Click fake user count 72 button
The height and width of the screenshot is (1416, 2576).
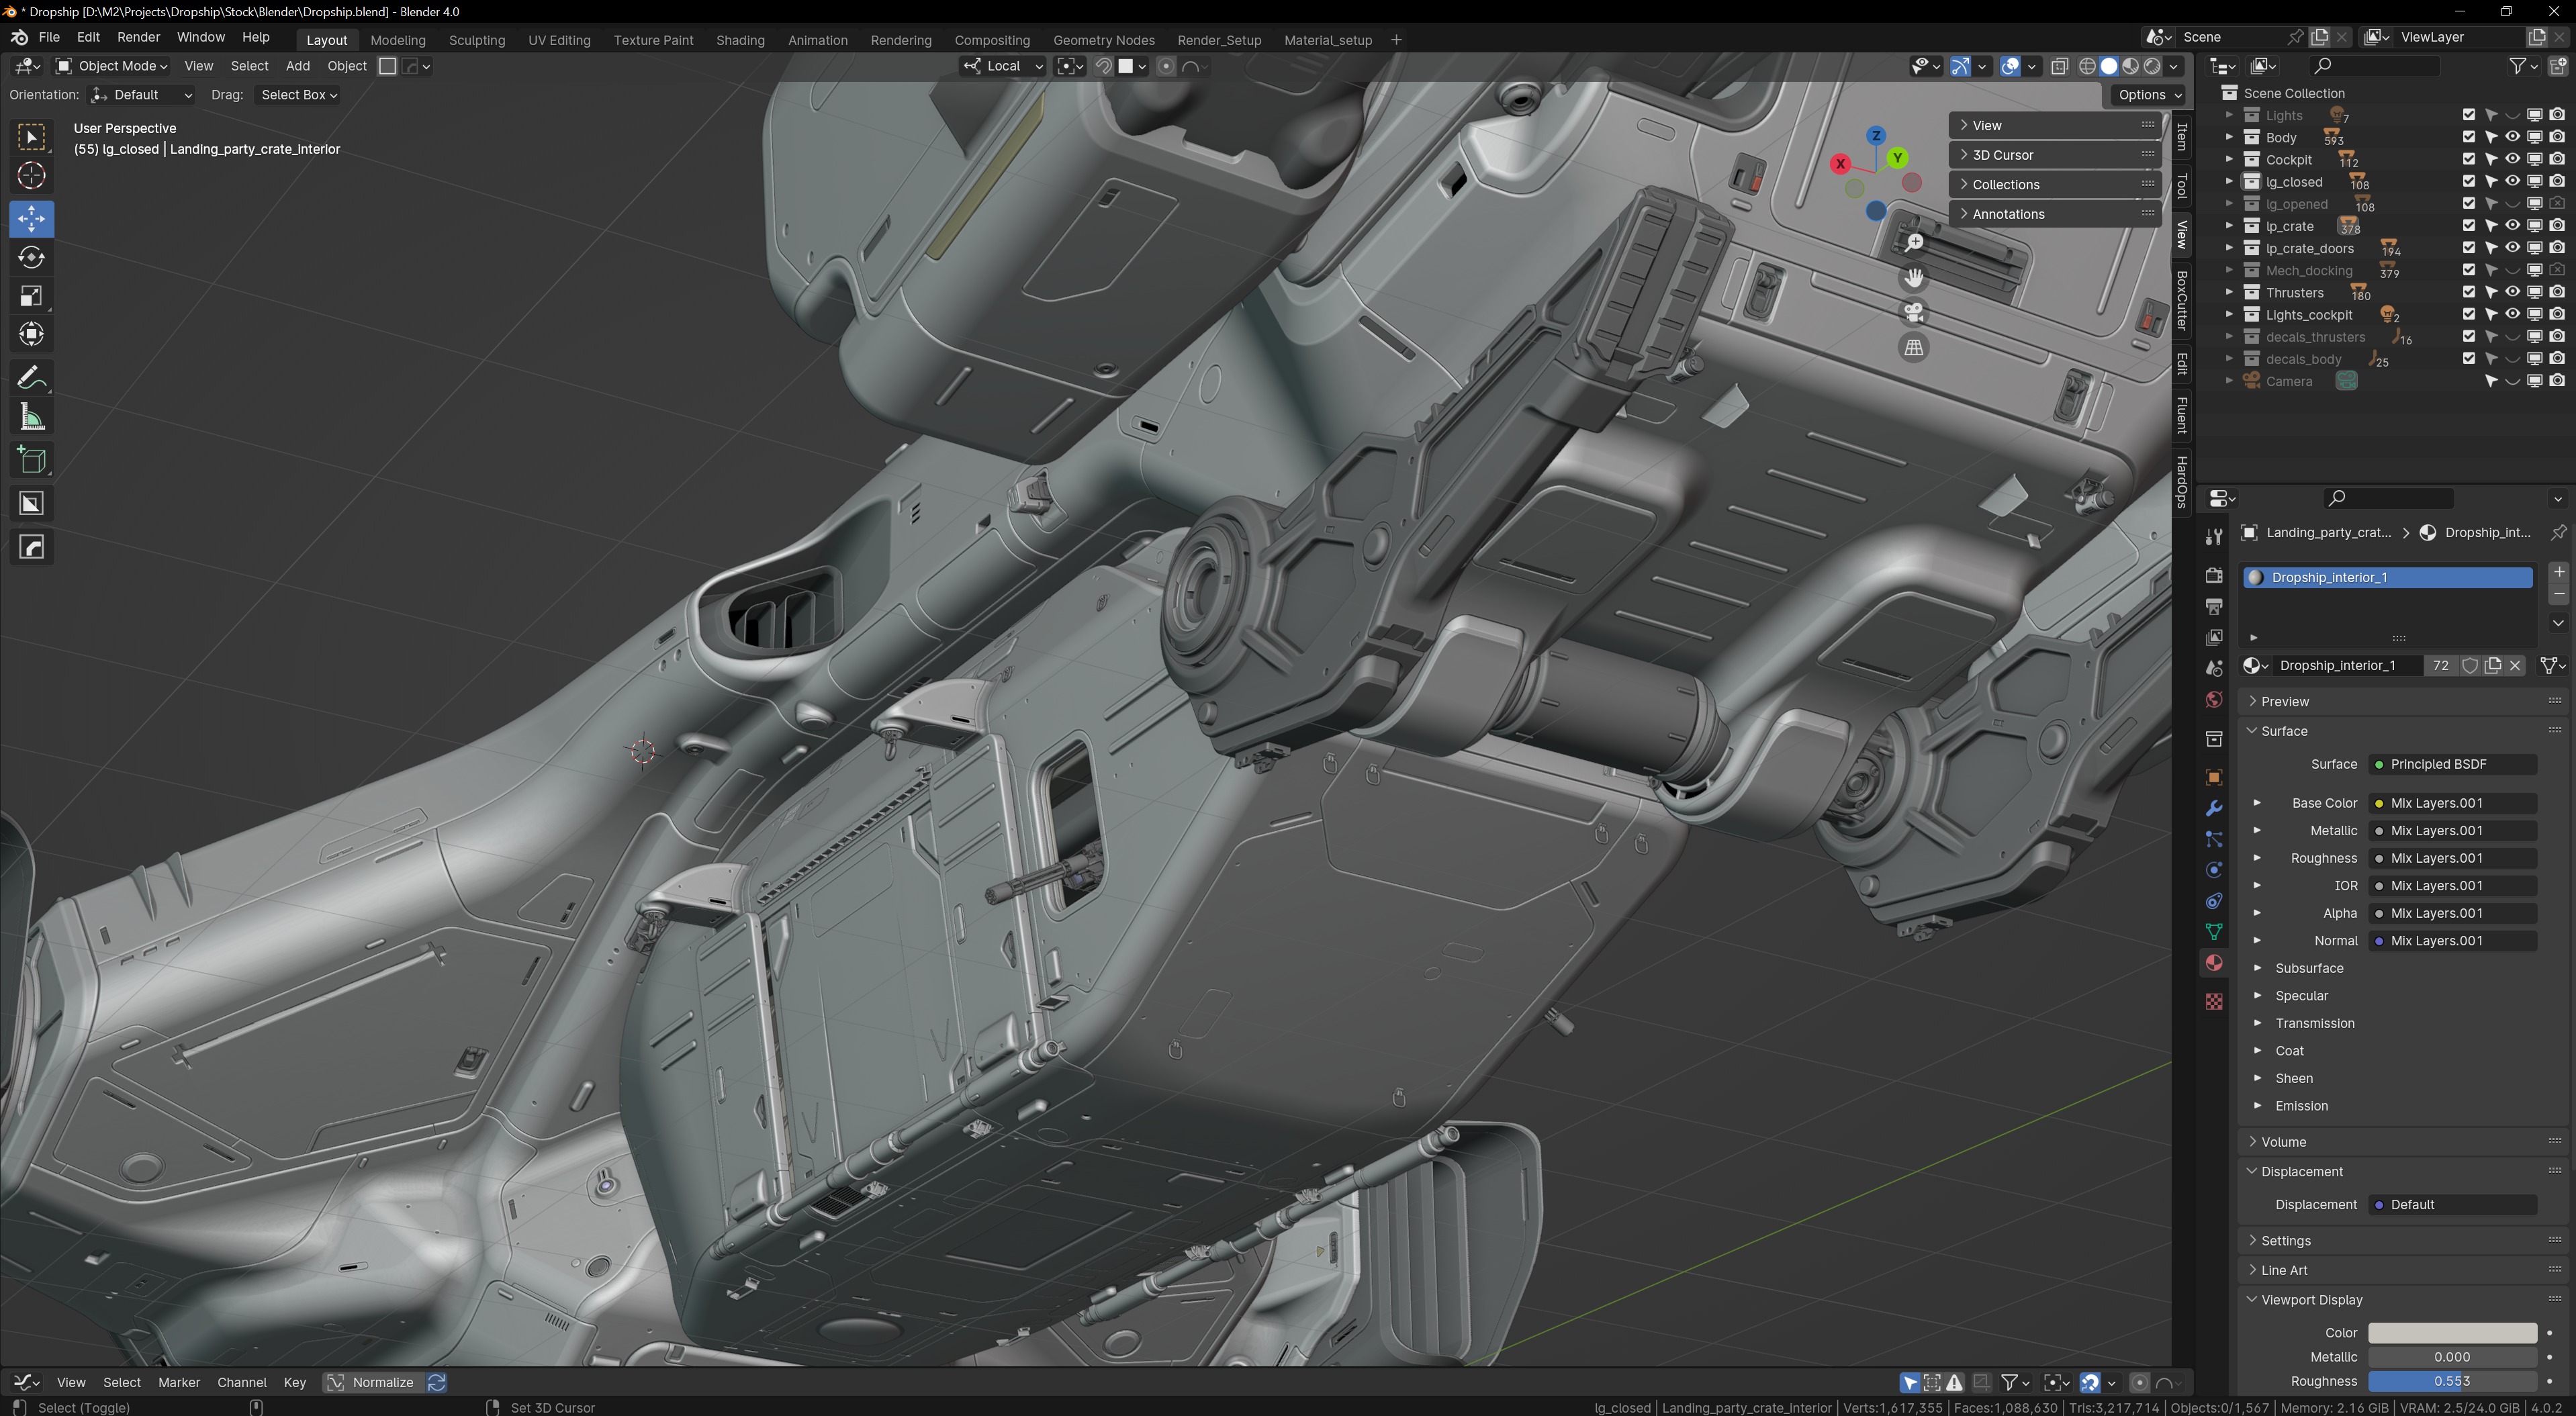click(x=2440, y=665)
